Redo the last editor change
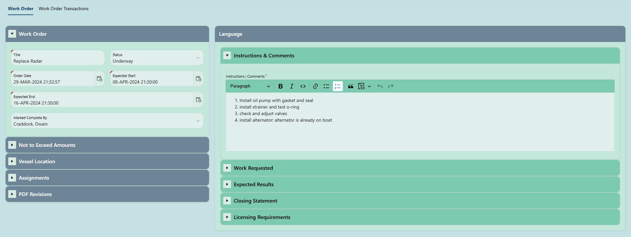The height and width of the screenshot is (237, 631). coord(391,86)
